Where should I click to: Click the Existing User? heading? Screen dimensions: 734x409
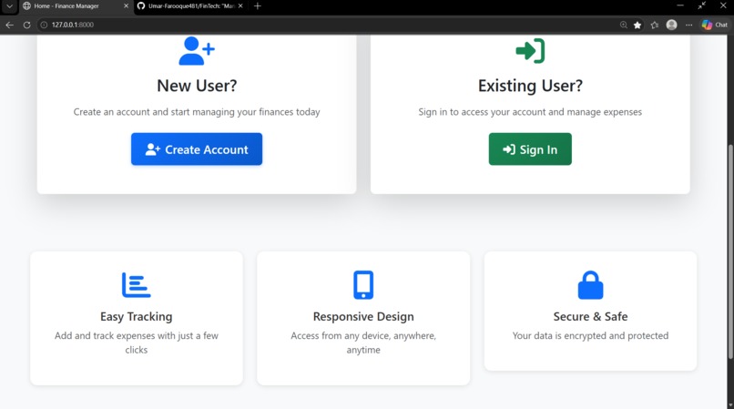coord(530,86)
